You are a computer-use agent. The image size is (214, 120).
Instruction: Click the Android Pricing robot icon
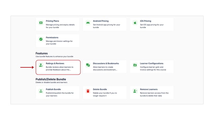88,23
